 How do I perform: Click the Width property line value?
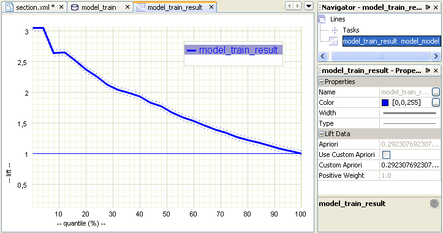click(410, 113)
